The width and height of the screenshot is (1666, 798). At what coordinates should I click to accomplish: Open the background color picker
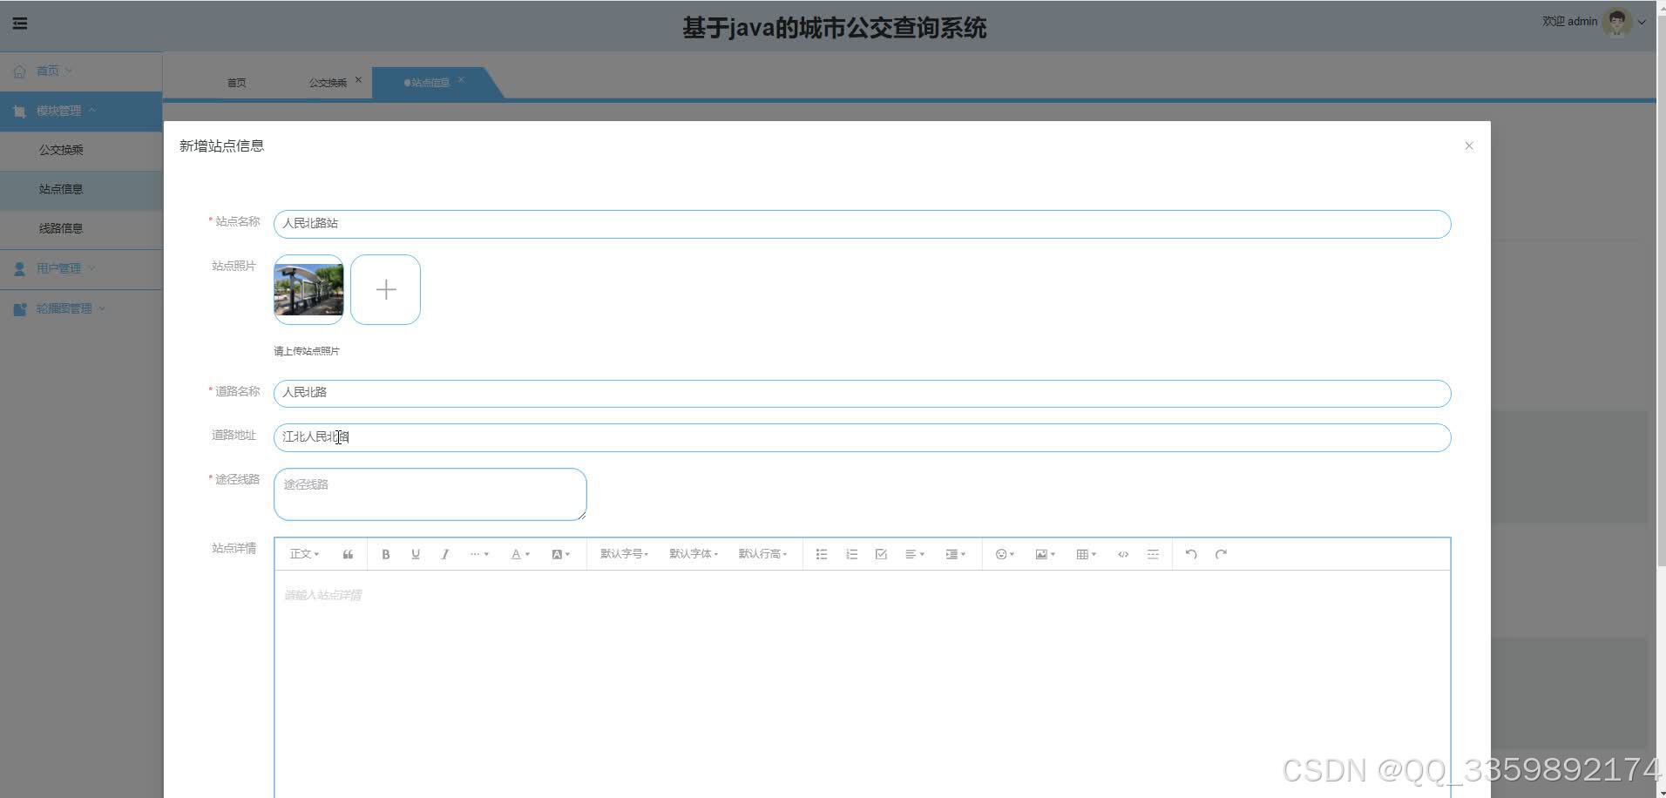click(561, 554)
